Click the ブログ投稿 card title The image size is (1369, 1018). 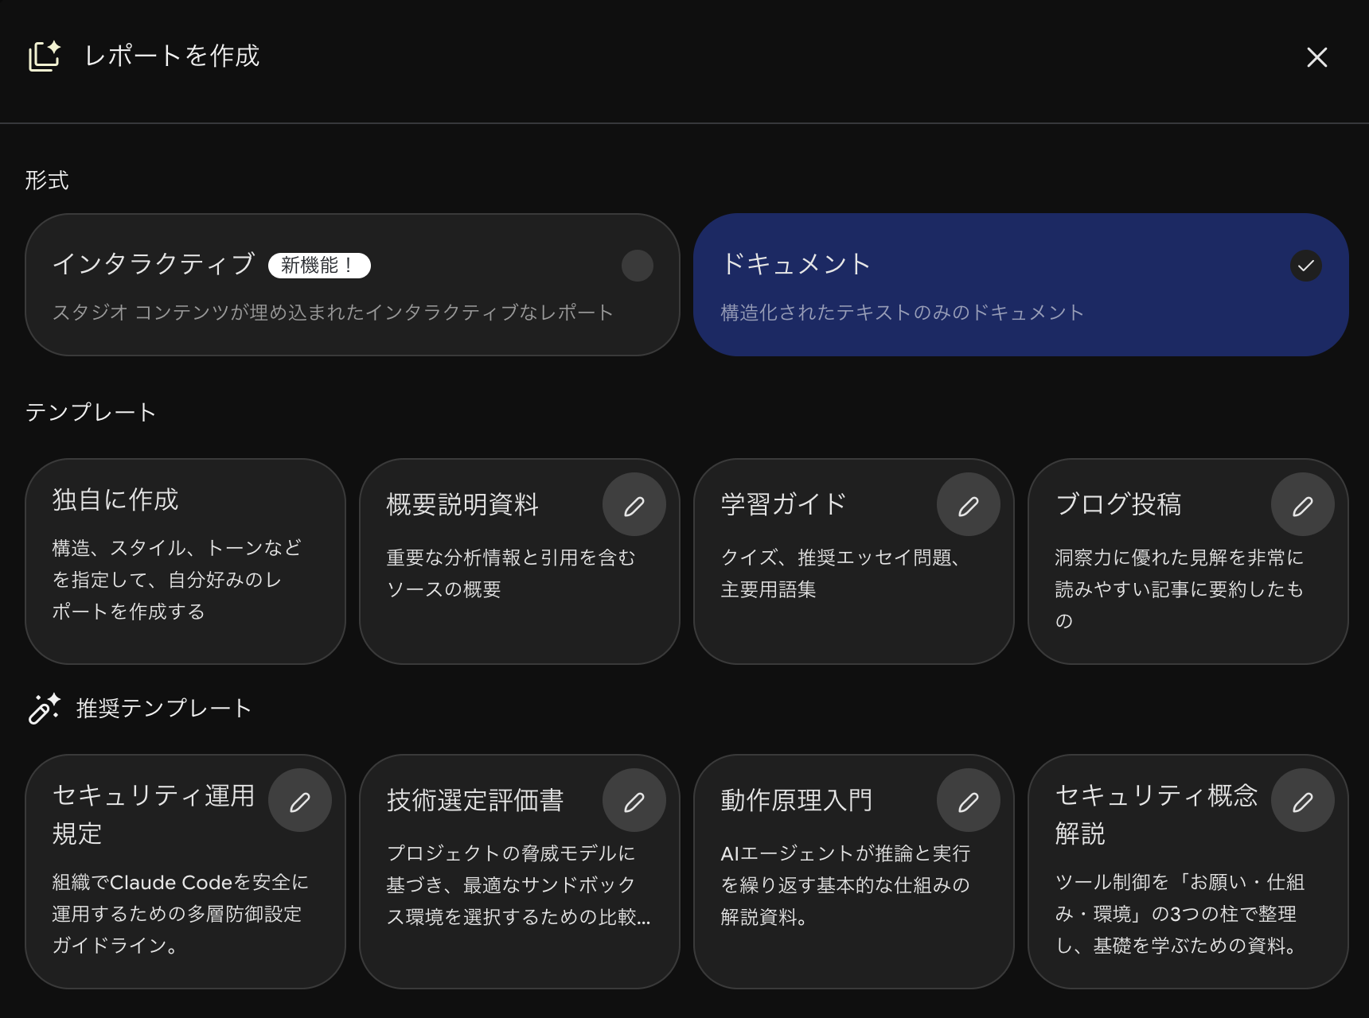(x=1118, y=504)
